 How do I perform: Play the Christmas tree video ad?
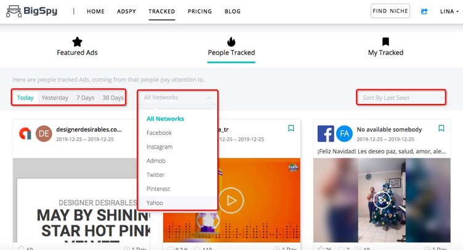point(382,200)
